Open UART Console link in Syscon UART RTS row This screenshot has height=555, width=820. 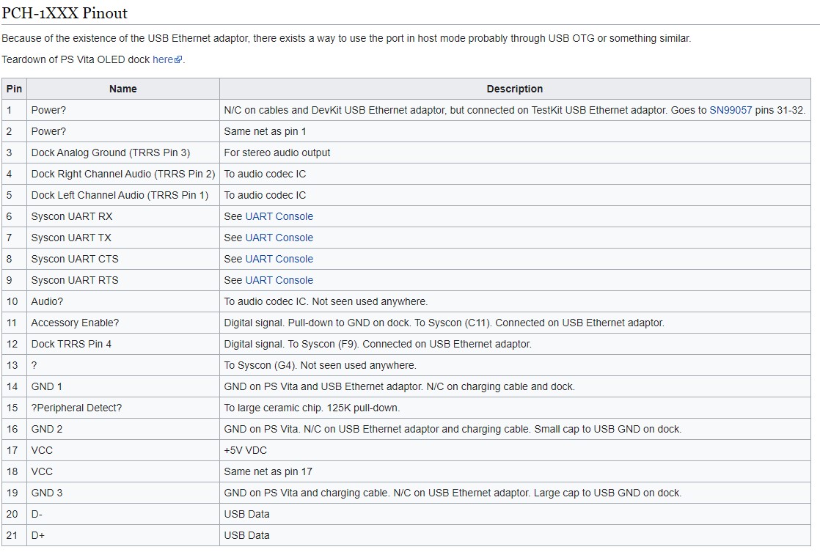(x=279, y=281)
